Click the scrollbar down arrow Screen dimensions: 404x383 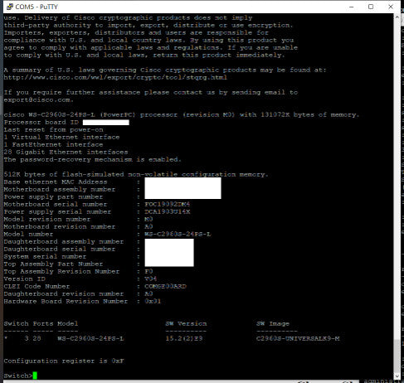397,376
